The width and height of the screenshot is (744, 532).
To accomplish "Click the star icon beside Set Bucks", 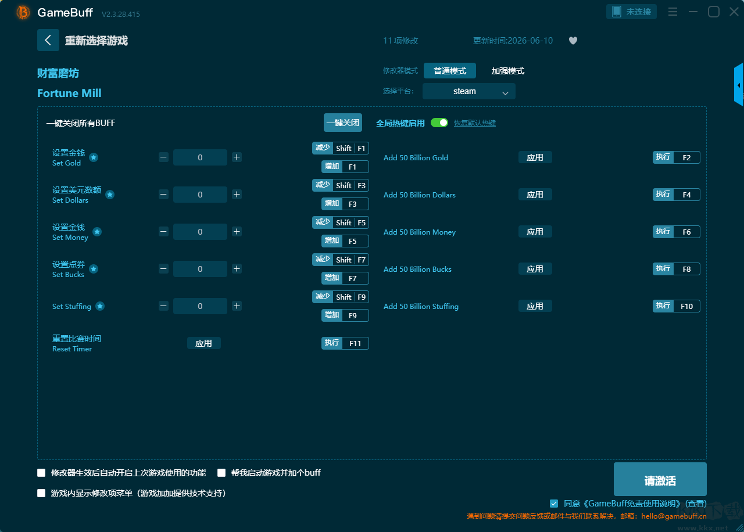I will tap(94, 269).
